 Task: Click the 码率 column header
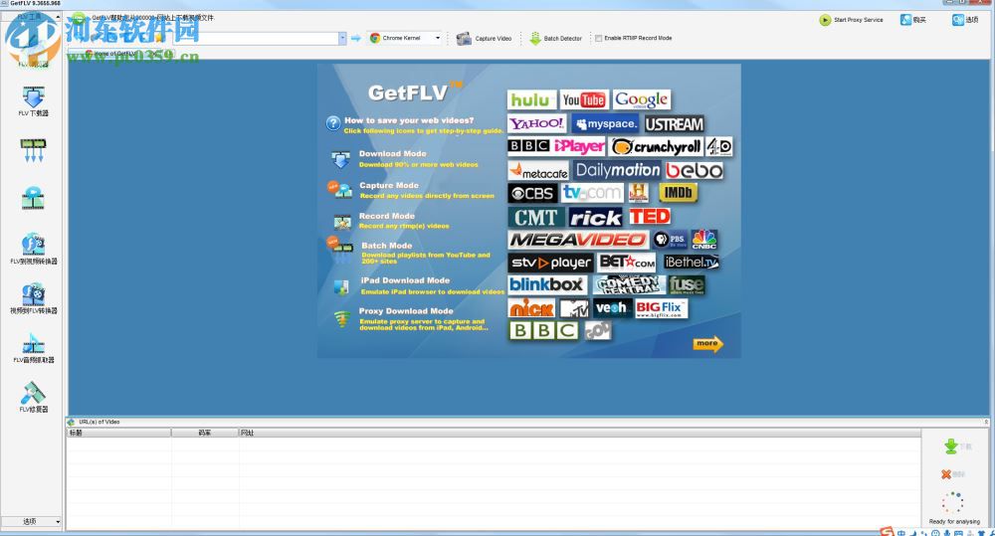[x=205, y=433]
